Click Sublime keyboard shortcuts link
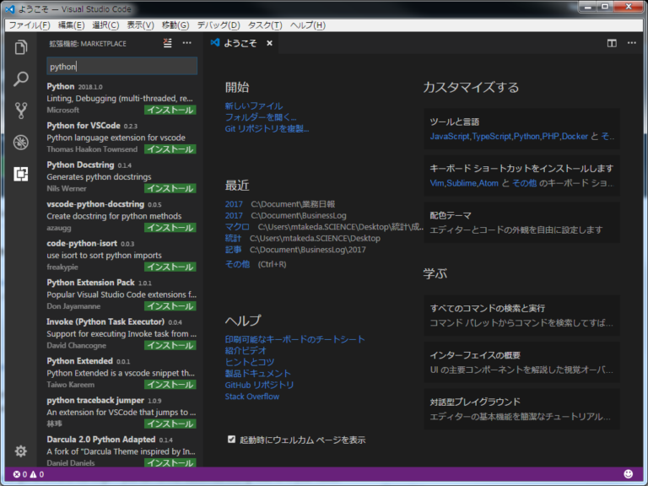The image size is (648, 486). click(x=462, y=183)
